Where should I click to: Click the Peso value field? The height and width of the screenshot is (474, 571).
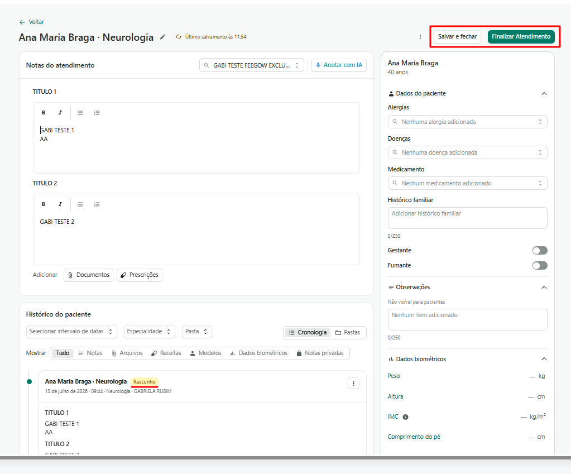(537, 376)
